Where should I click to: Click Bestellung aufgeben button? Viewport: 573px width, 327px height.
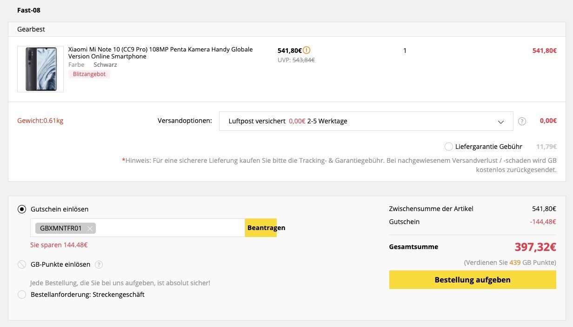coord(473,280)
